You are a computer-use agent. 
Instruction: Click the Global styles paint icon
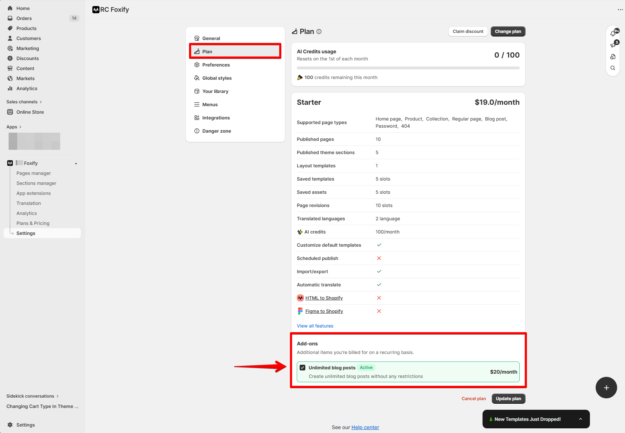[197, 78]
